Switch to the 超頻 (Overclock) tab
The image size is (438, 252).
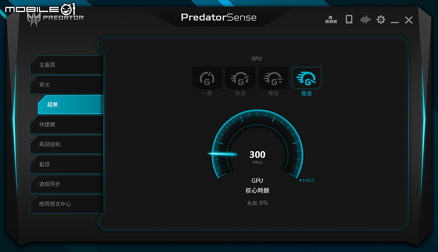click(x=70, y=104)
